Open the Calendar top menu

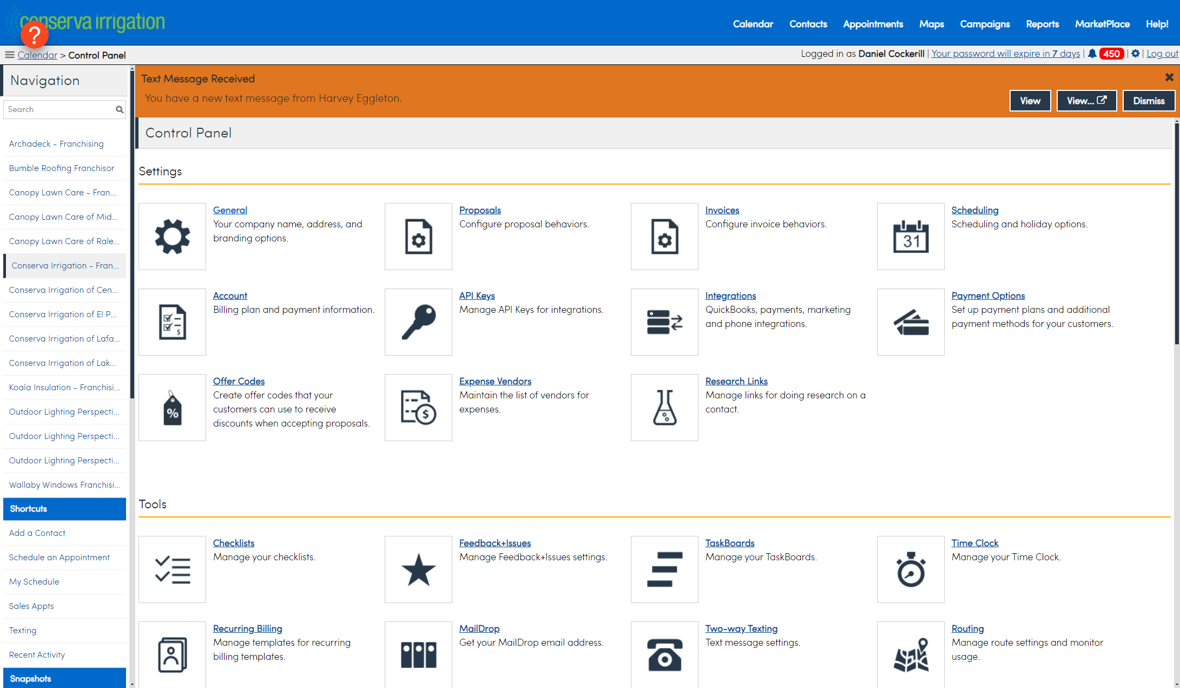[x=753, y=24]
